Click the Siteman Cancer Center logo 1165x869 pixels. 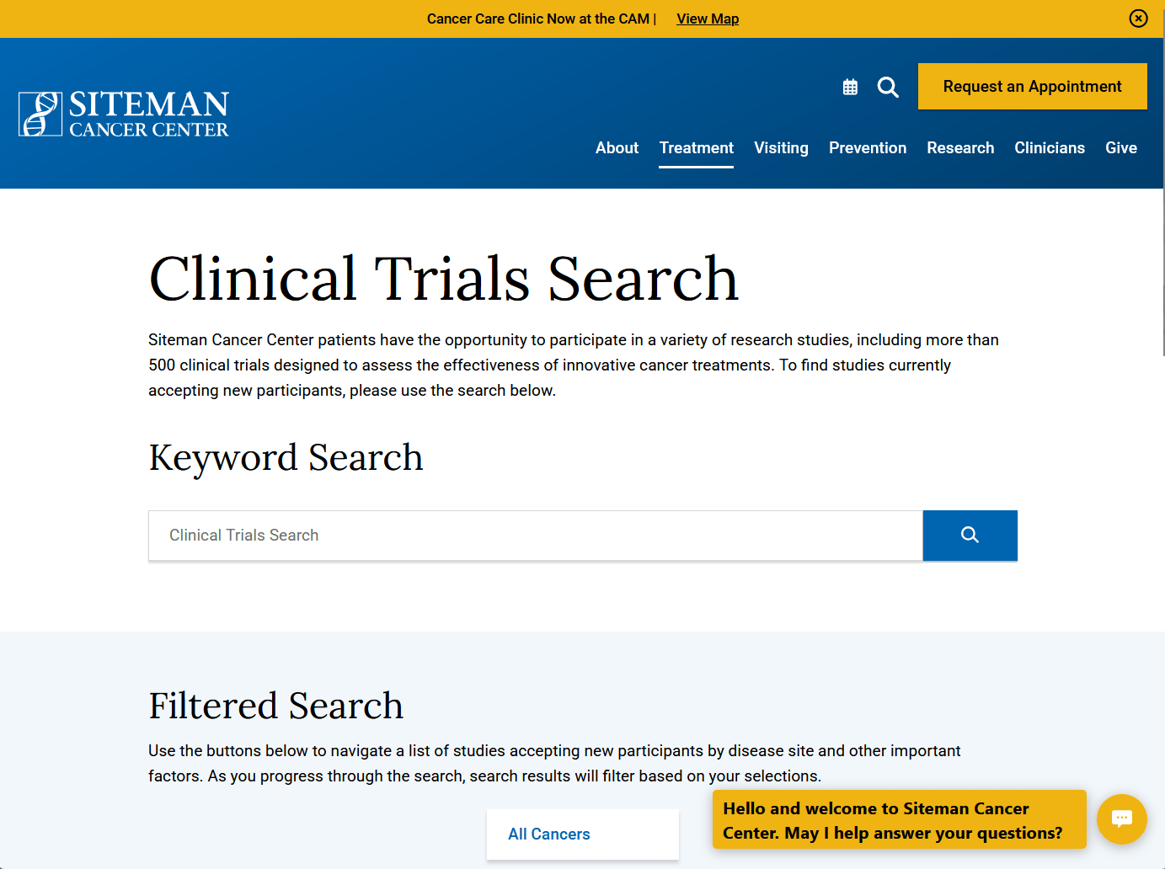(x=124, y=115)
